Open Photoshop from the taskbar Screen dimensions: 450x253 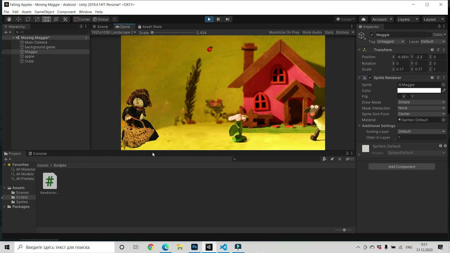tap(194, 247)
